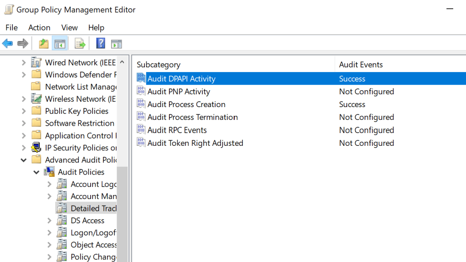Click the Forward arrow toolbar icon
The width and height of the screenshot is (466, 262).
click(22, 44)
